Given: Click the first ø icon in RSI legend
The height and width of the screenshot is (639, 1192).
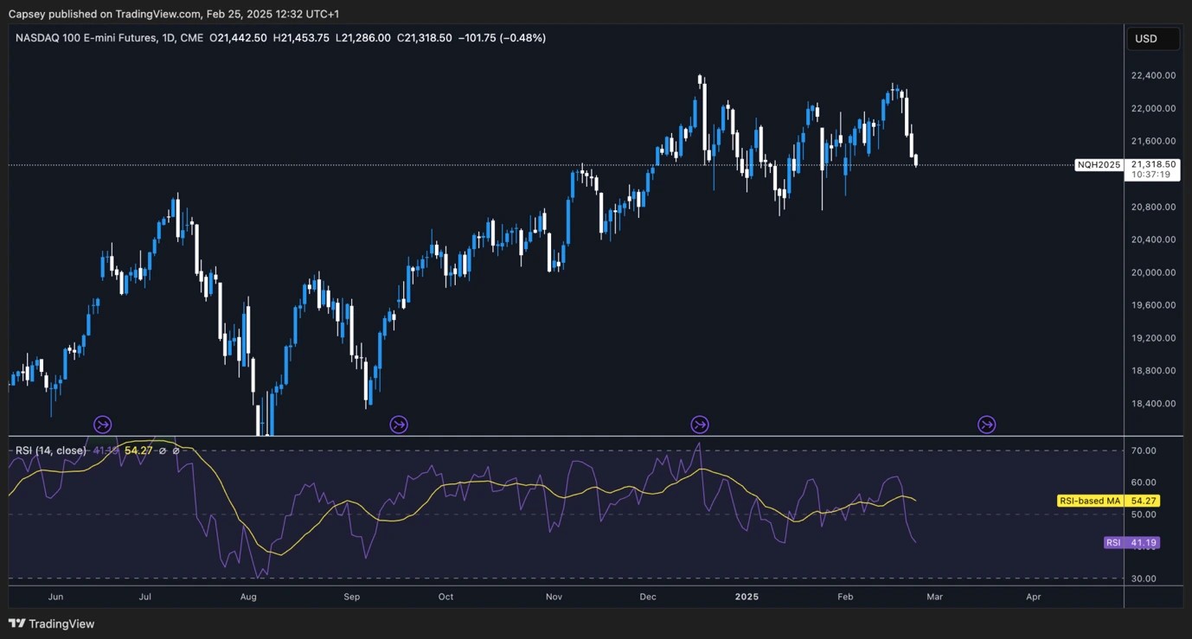Looking at the screenshot, I should 161,450.
